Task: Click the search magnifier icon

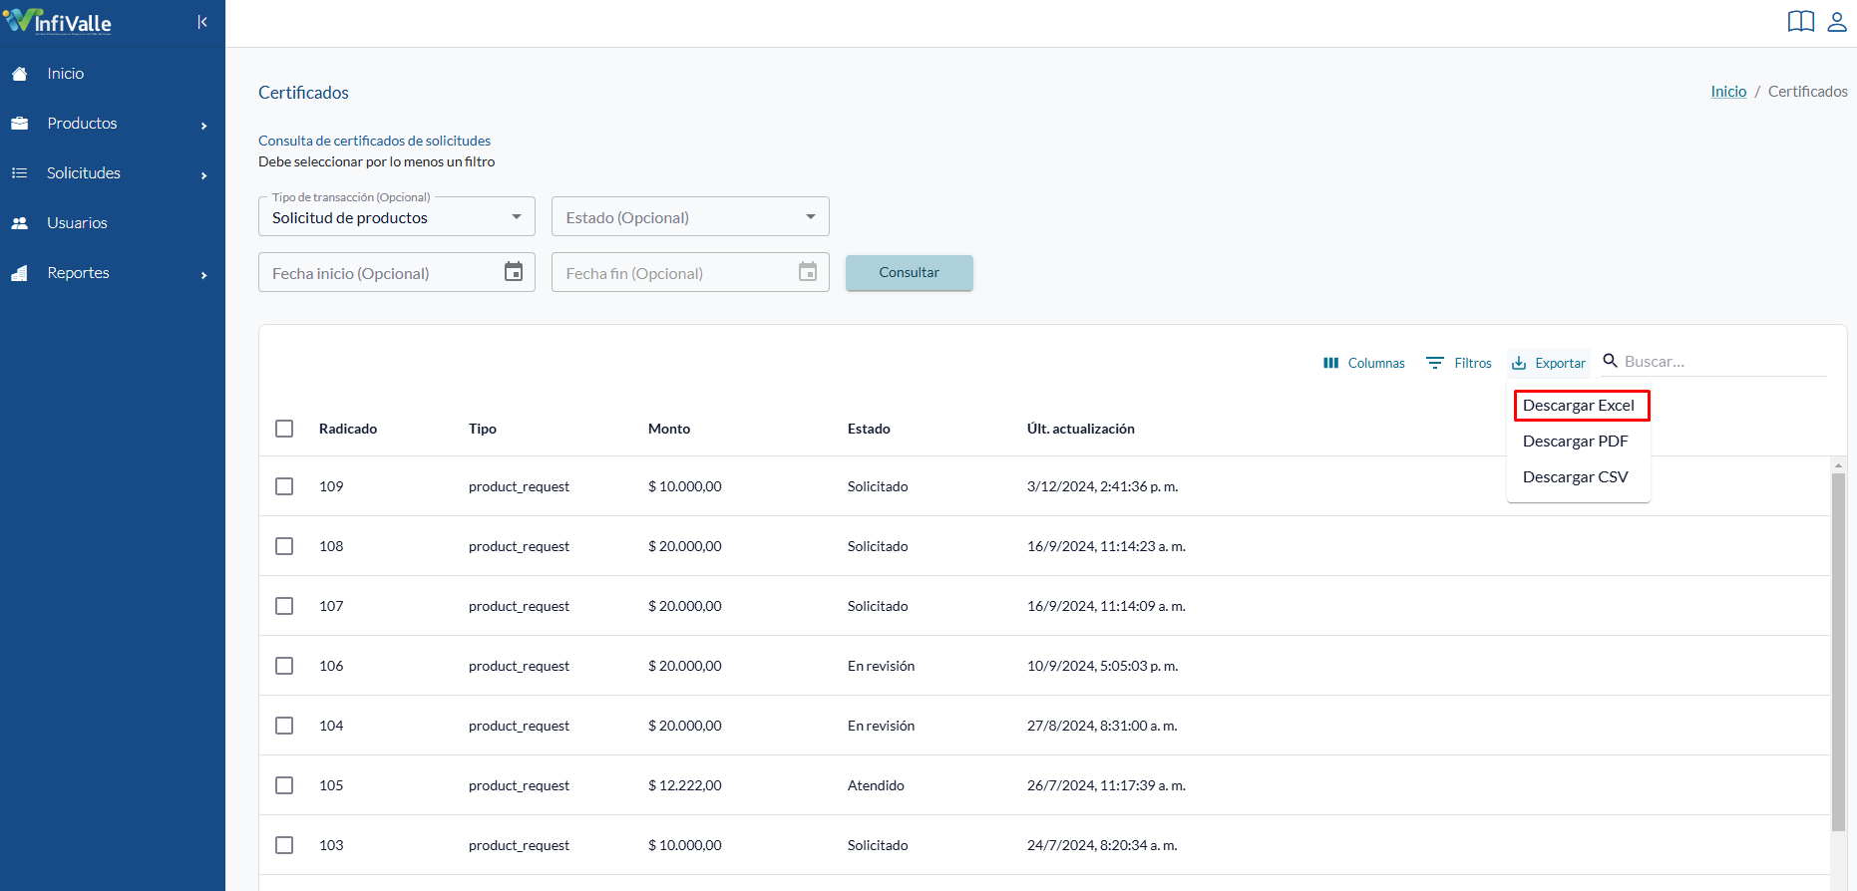Action: point(1610,361)
